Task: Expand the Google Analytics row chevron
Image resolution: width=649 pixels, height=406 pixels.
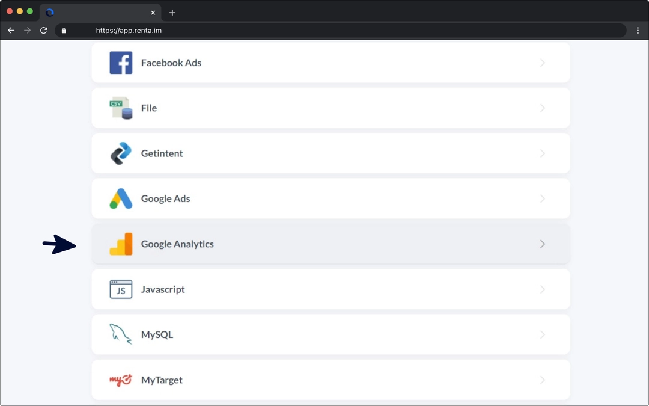Action: (x=542, y=244)
